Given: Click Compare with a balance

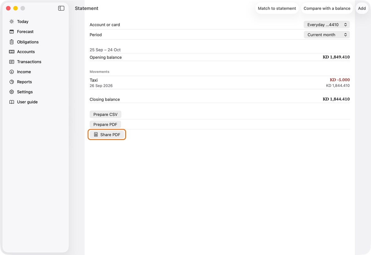Looking at the screenshot, I should (x=327, y=8).
